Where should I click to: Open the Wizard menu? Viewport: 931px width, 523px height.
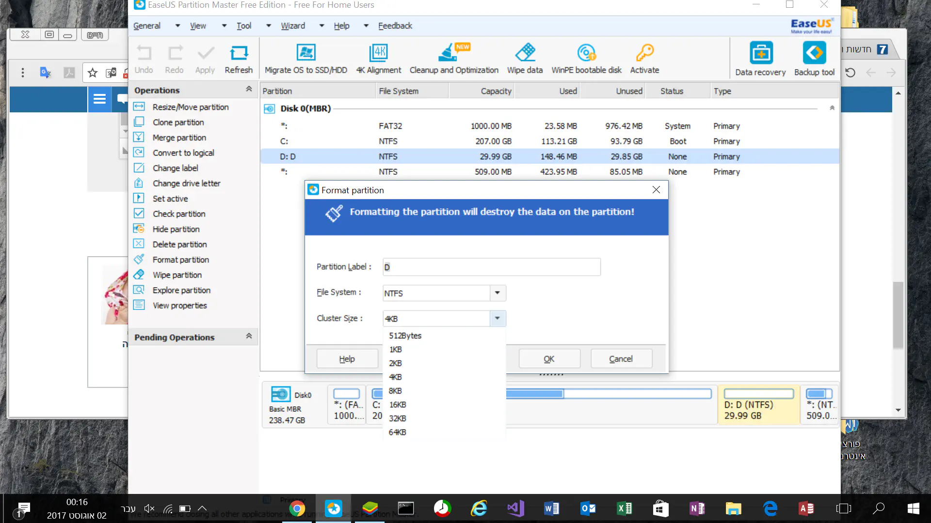click(x=293, y=26)
